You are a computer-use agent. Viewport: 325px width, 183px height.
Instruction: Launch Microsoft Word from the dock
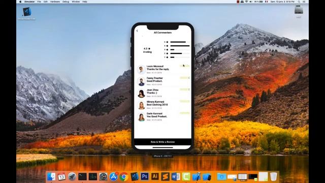(x=176, y=176)
